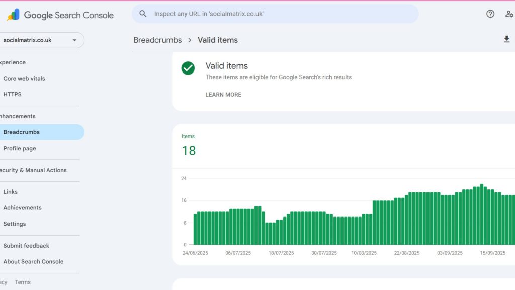
Task: Open the Links section
Action: click(x=11, y=192)
